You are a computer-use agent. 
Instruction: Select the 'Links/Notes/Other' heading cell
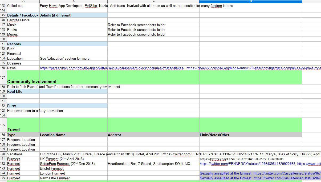(251, 135)
